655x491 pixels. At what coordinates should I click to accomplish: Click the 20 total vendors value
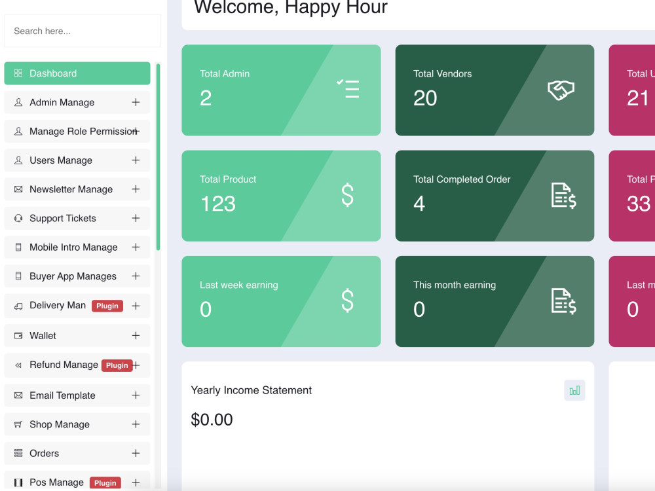coord(425,98)
